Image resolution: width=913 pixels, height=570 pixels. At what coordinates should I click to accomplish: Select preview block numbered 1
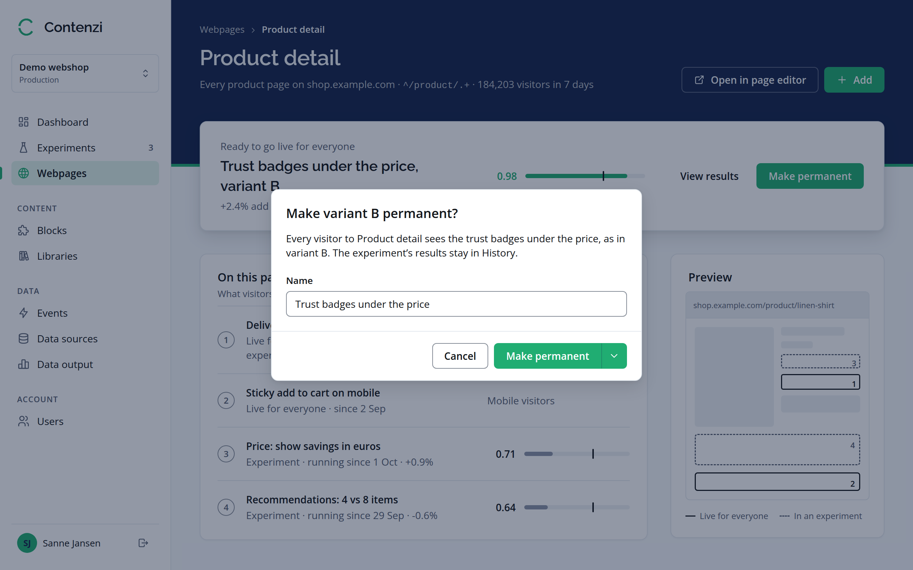point(820,382)
